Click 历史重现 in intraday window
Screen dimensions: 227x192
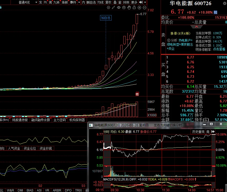[198, 132]
